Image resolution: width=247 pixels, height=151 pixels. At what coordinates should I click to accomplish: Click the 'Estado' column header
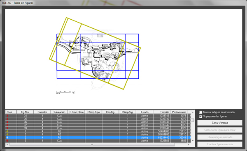[x=144, y=112]
